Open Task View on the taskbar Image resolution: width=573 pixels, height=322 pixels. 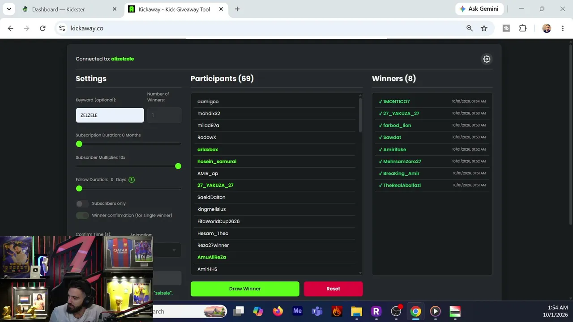point(239,311)
